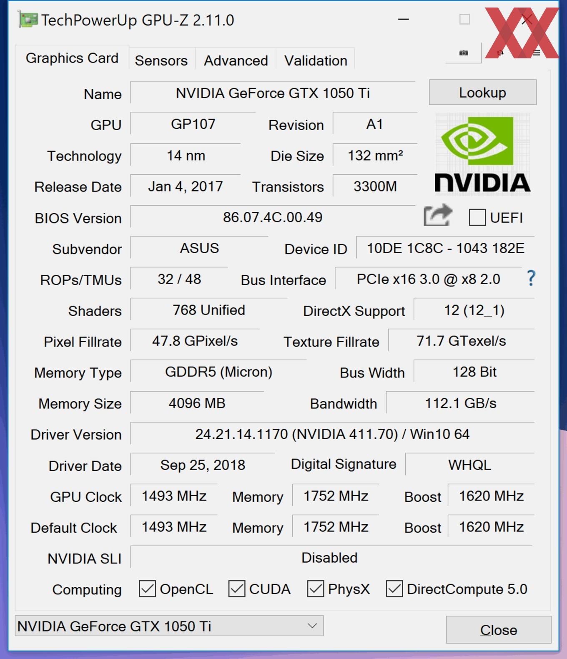Click the GPU-Z app icon in title bar
The height and width of the screenshot is (659, 567).
pos(28,20)
